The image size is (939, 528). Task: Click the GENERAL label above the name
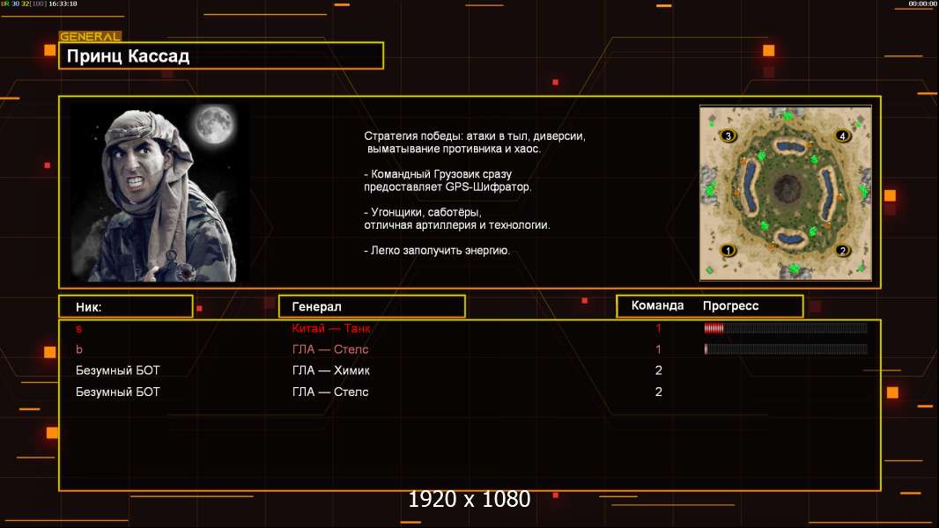pyautogui.click(x=90, y=36)
